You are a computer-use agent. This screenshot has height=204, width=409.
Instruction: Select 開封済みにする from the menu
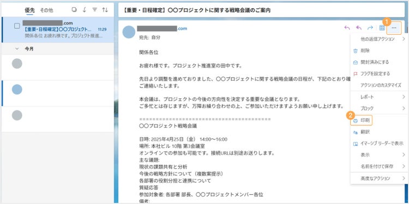pos(380,62)
